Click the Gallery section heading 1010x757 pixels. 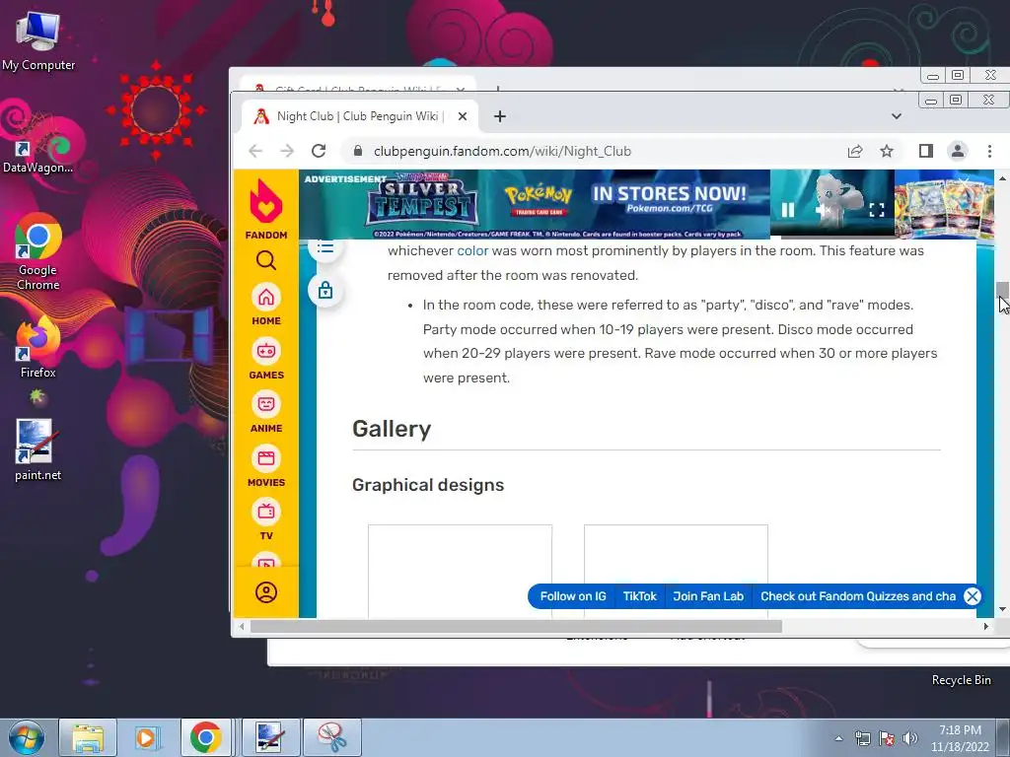[x=392, y=430]
